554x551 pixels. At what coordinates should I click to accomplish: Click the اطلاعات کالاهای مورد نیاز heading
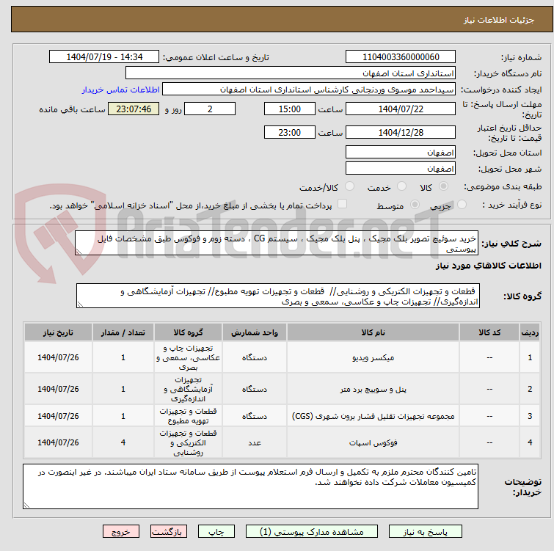click(488, 266)
